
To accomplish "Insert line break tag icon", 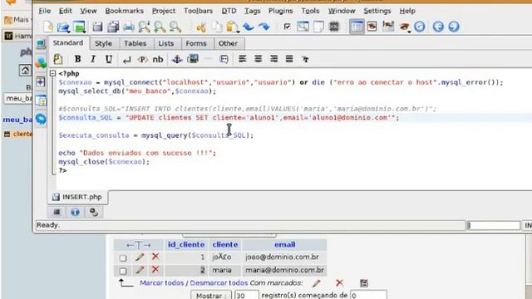I will point(127,60).
